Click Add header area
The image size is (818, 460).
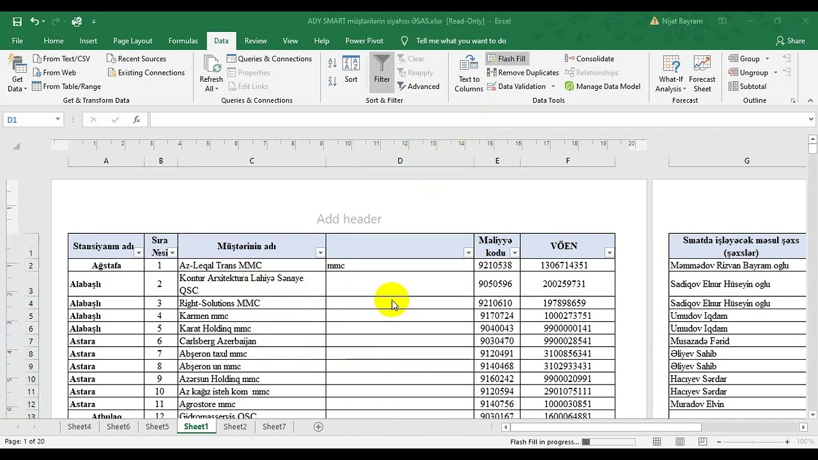point(349,219)
